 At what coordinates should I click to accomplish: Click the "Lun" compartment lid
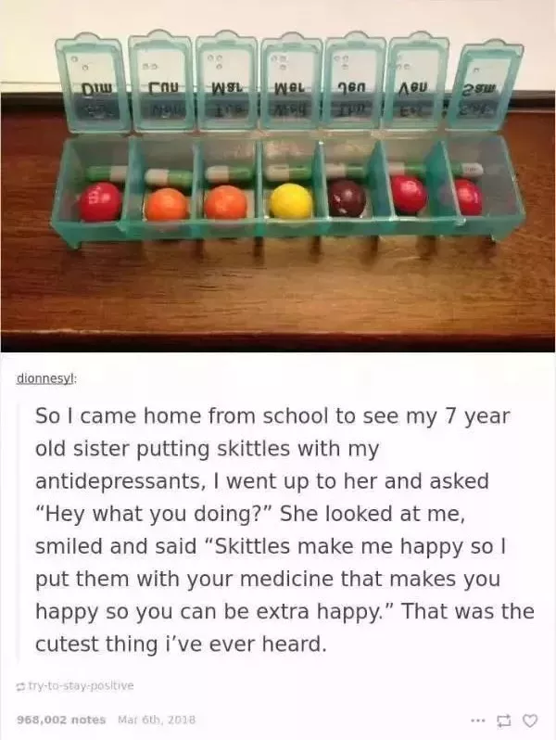pos(161,80)
